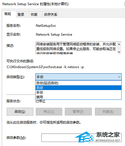Click the 启动类型 combo box field showing 手动

pyautogui.click(x=78, y=77)
